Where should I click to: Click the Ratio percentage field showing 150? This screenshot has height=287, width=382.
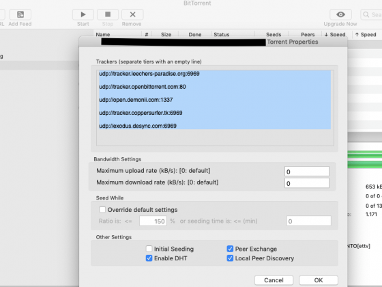click(x=153, y=221)
